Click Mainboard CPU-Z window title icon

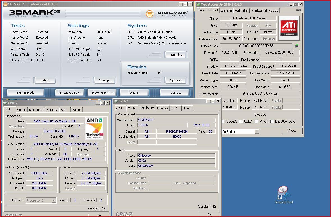(x=116, y=101)
